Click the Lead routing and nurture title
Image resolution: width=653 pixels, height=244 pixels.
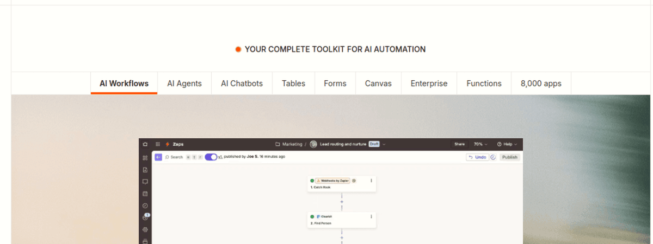tap(343, 144)
